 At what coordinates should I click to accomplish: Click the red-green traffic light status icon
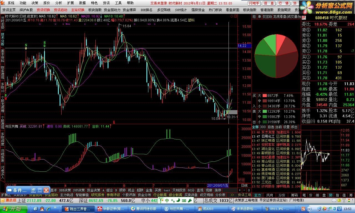(x=349, y=200)
